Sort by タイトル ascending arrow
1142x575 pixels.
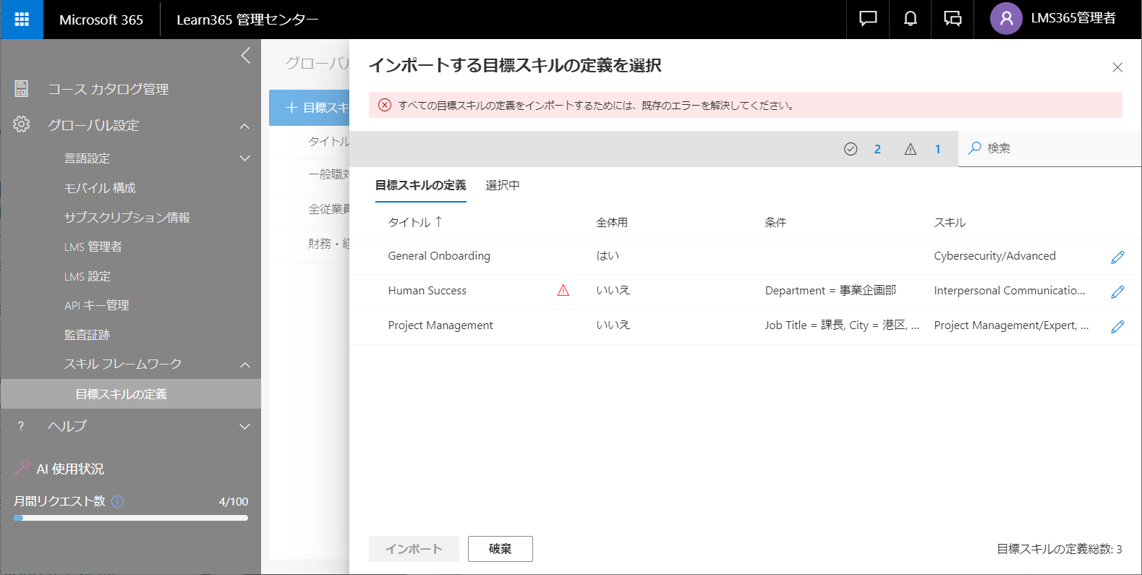tap(438, 222)
